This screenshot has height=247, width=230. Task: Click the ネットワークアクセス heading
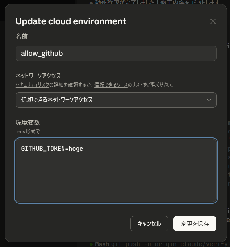[38, 76]
